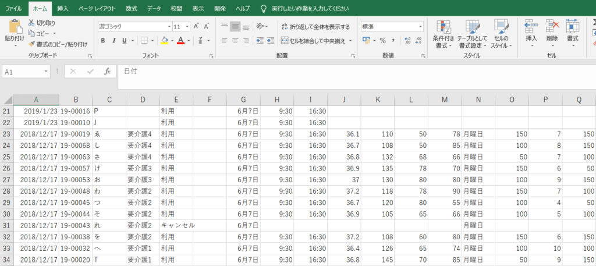Open the ファイル tab
The width and height of the screenshot is (596, 266).
pos(13,8)
